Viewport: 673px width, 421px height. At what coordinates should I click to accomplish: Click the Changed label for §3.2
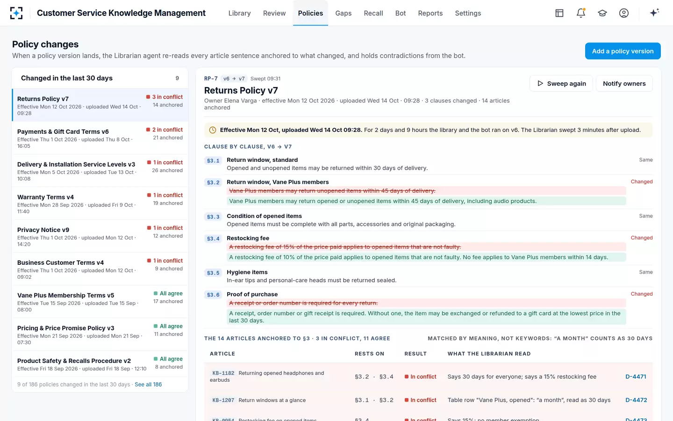coord(642,181)
